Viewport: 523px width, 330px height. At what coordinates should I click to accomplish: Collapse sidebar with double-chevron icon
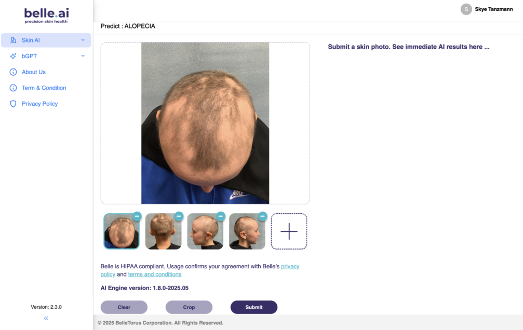[46, 319]
